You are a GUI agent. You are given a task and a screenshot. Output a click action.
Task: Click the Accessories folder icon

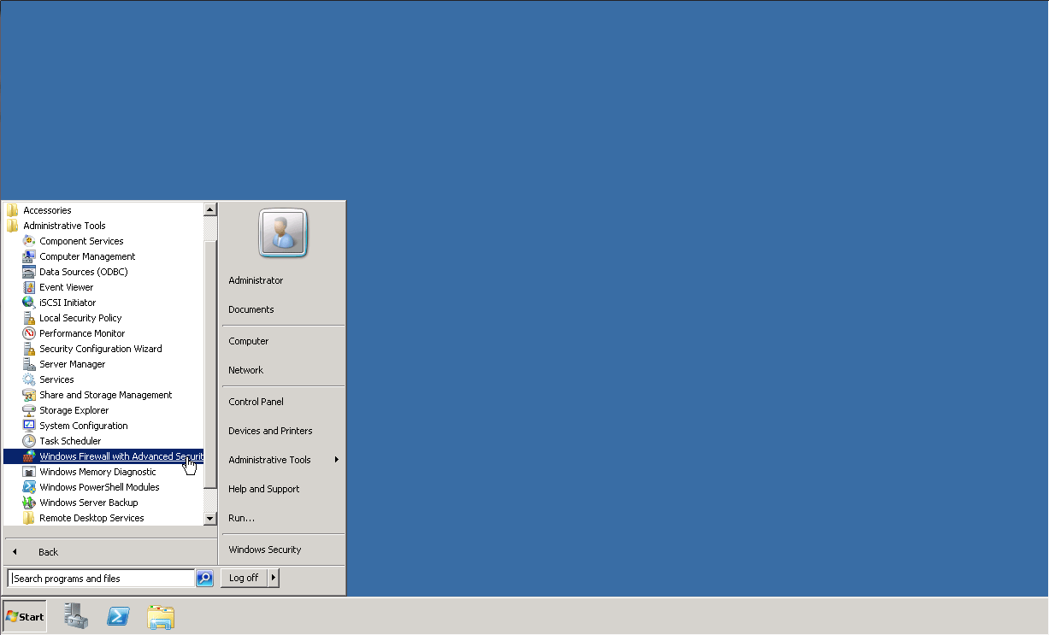(13, 210)
